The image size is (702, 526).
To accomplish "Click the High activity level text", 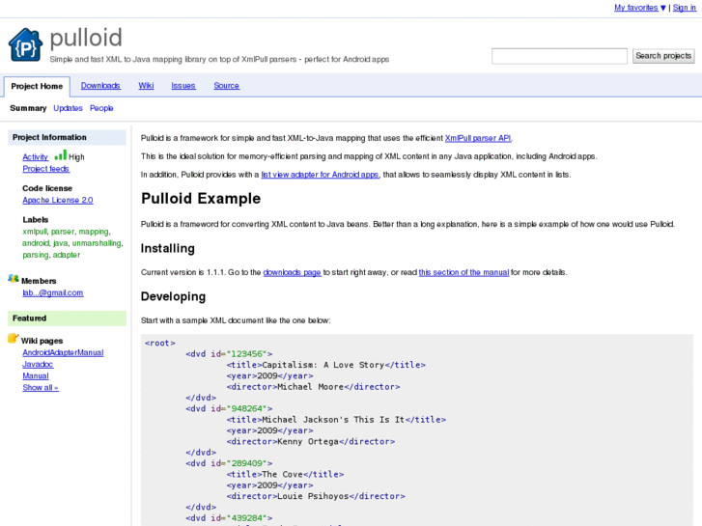I will (x=76, y=157).
